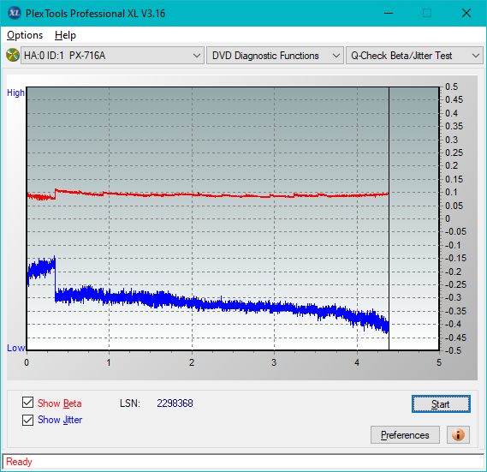The image size is (487, 472).
Task: Click the PlexTools XL app icon
Action: pyautogui.click(x=15, y=13)
